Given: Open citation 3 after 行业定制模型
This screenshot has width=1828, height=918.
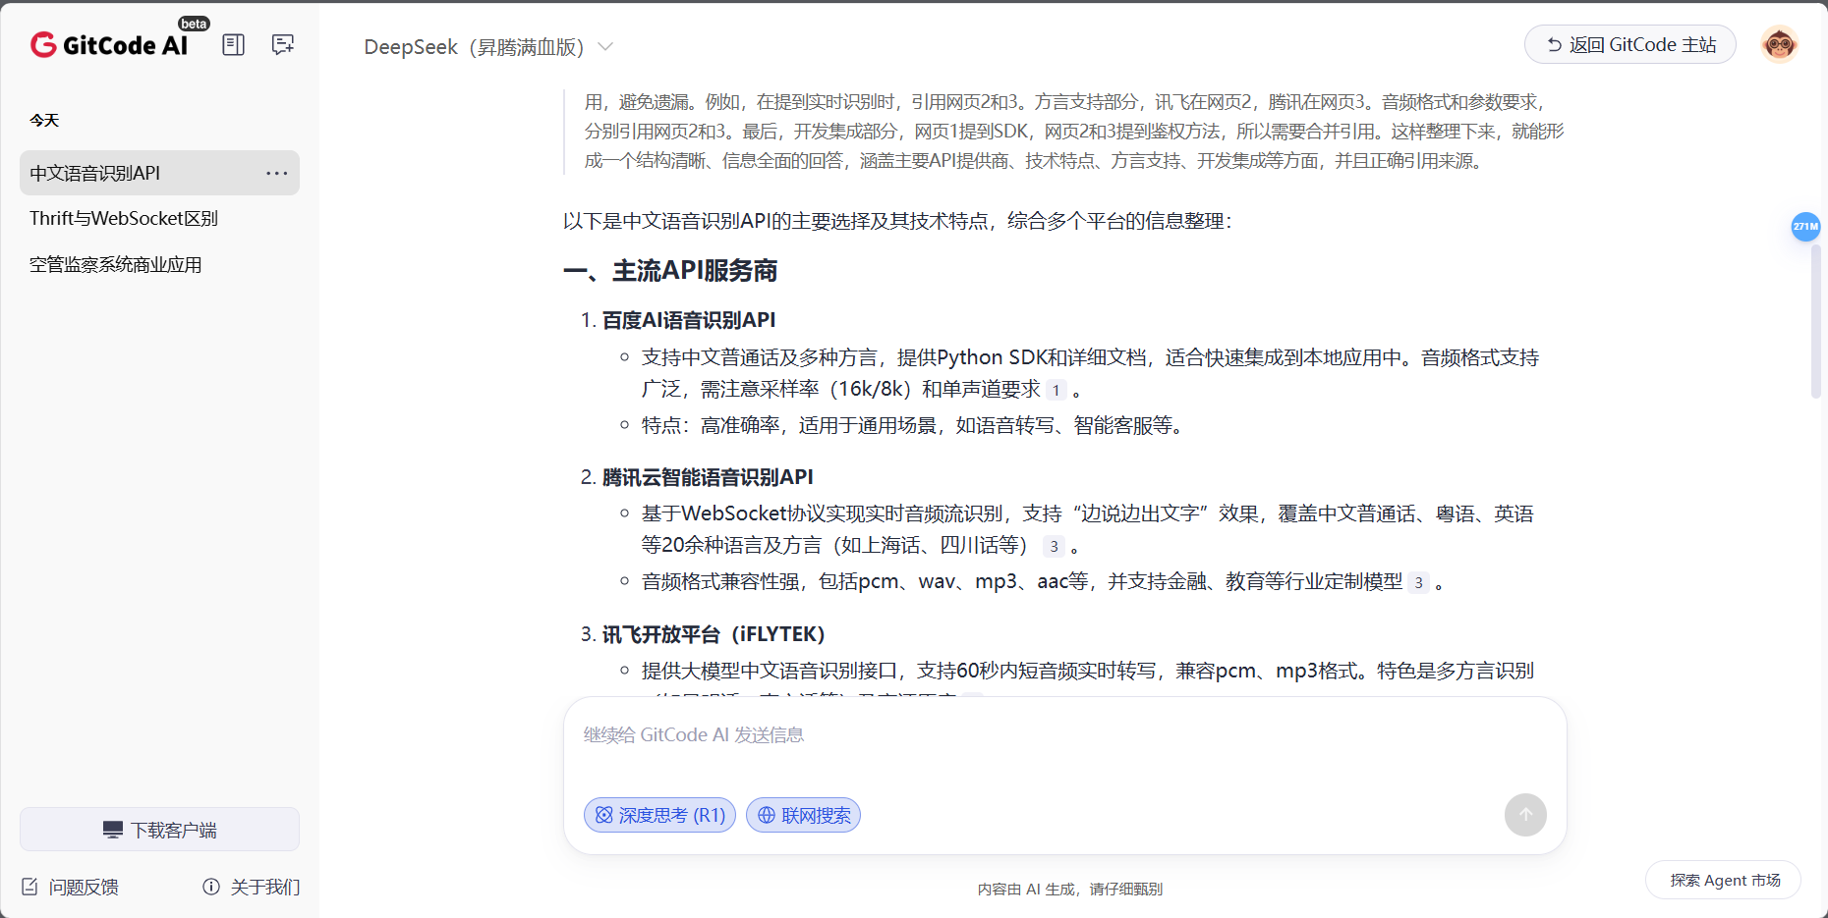Looking at the screenshot, I should click(1418, 582).
